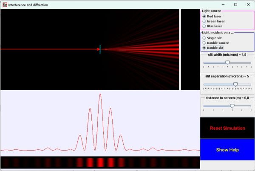The width and height of the screenshot is (255, 171).
Task: Close the Interference and diffraction window
Action: [247, 5]
